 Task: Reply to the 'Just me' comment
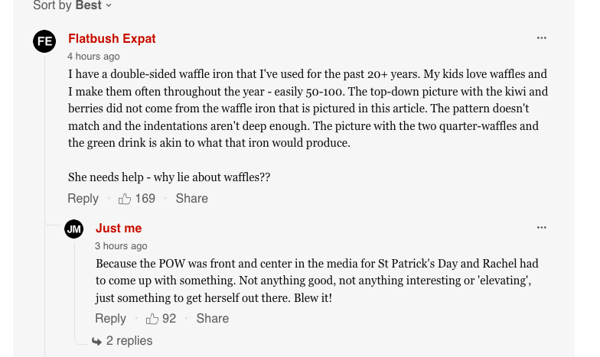click(110, 319)
